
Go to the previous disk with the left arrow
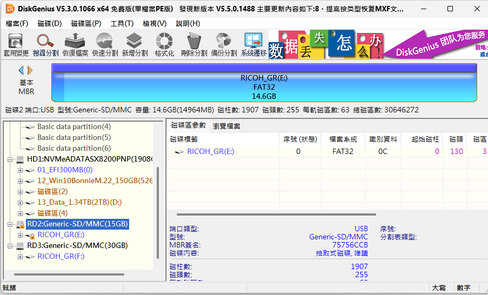(21, 70)
